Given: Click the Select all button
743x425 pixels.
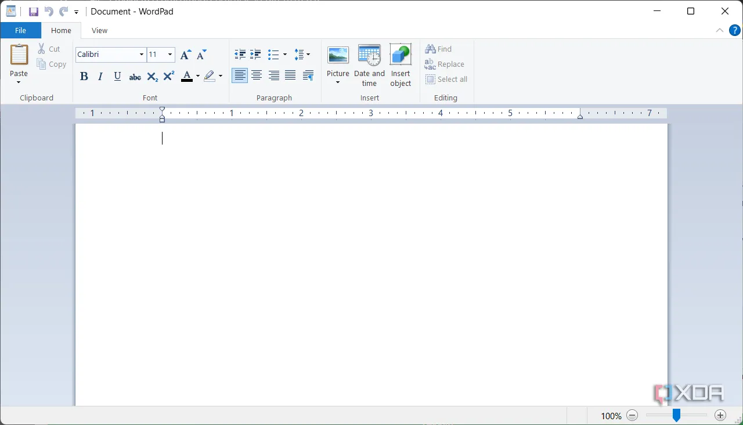Looking at the screenshot, I should [446, 80].
